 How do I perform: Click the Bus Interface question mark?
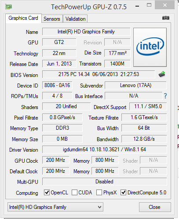(x=165, y=96)
